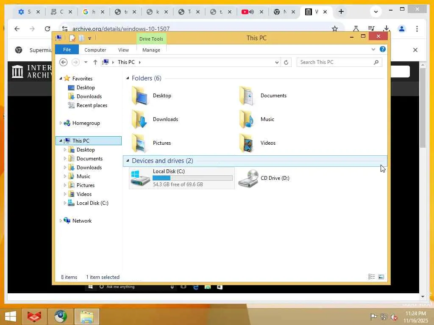Click the Drive Tools contextual tab

(x=151, y=39)
